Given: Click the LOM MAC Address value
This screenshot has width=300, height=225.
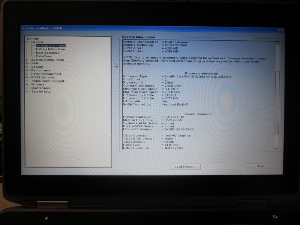Looking at the screenshot, I should coord(179,129).
